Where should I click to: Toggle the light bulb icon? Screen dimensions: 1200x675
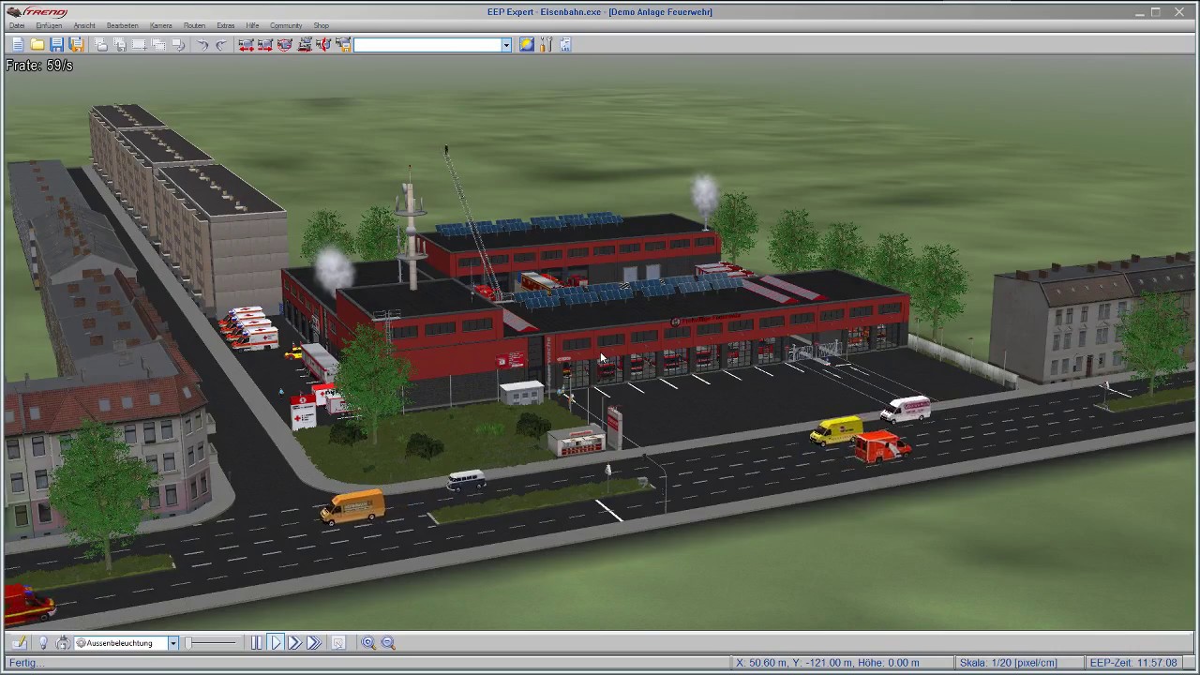(x=42, y=642)
